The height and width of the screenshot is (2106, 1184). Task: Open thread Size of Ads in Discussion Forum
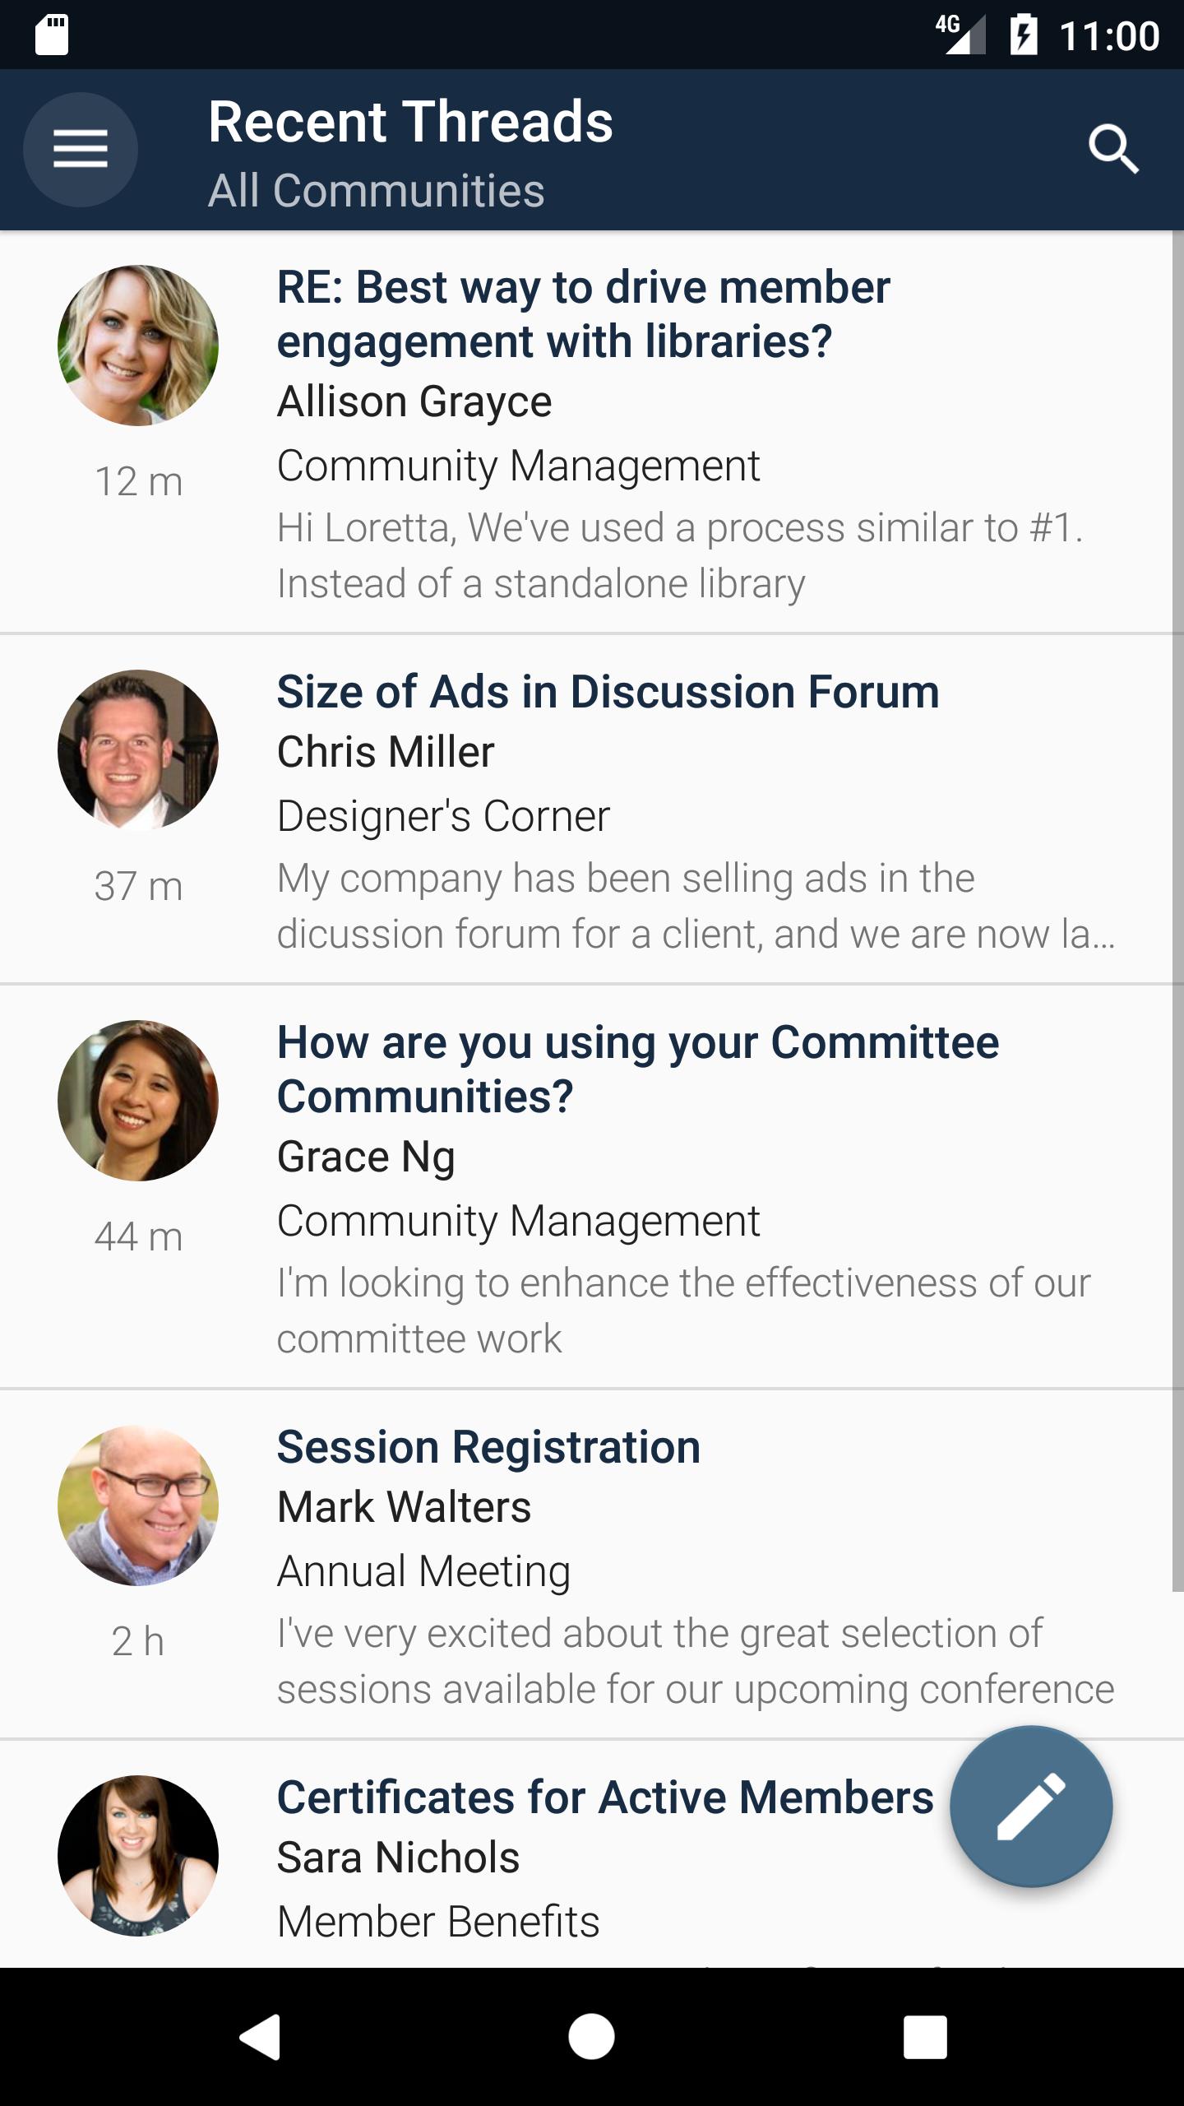(608, 692)
